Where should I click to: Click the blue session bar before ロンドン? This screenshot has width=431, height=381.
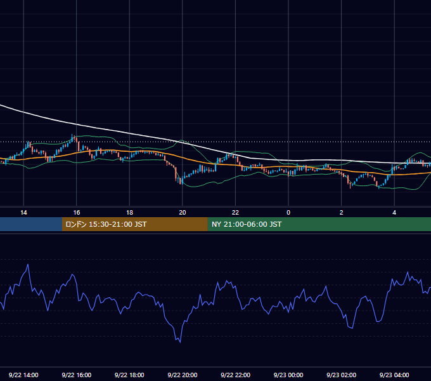tap(31, 224)
